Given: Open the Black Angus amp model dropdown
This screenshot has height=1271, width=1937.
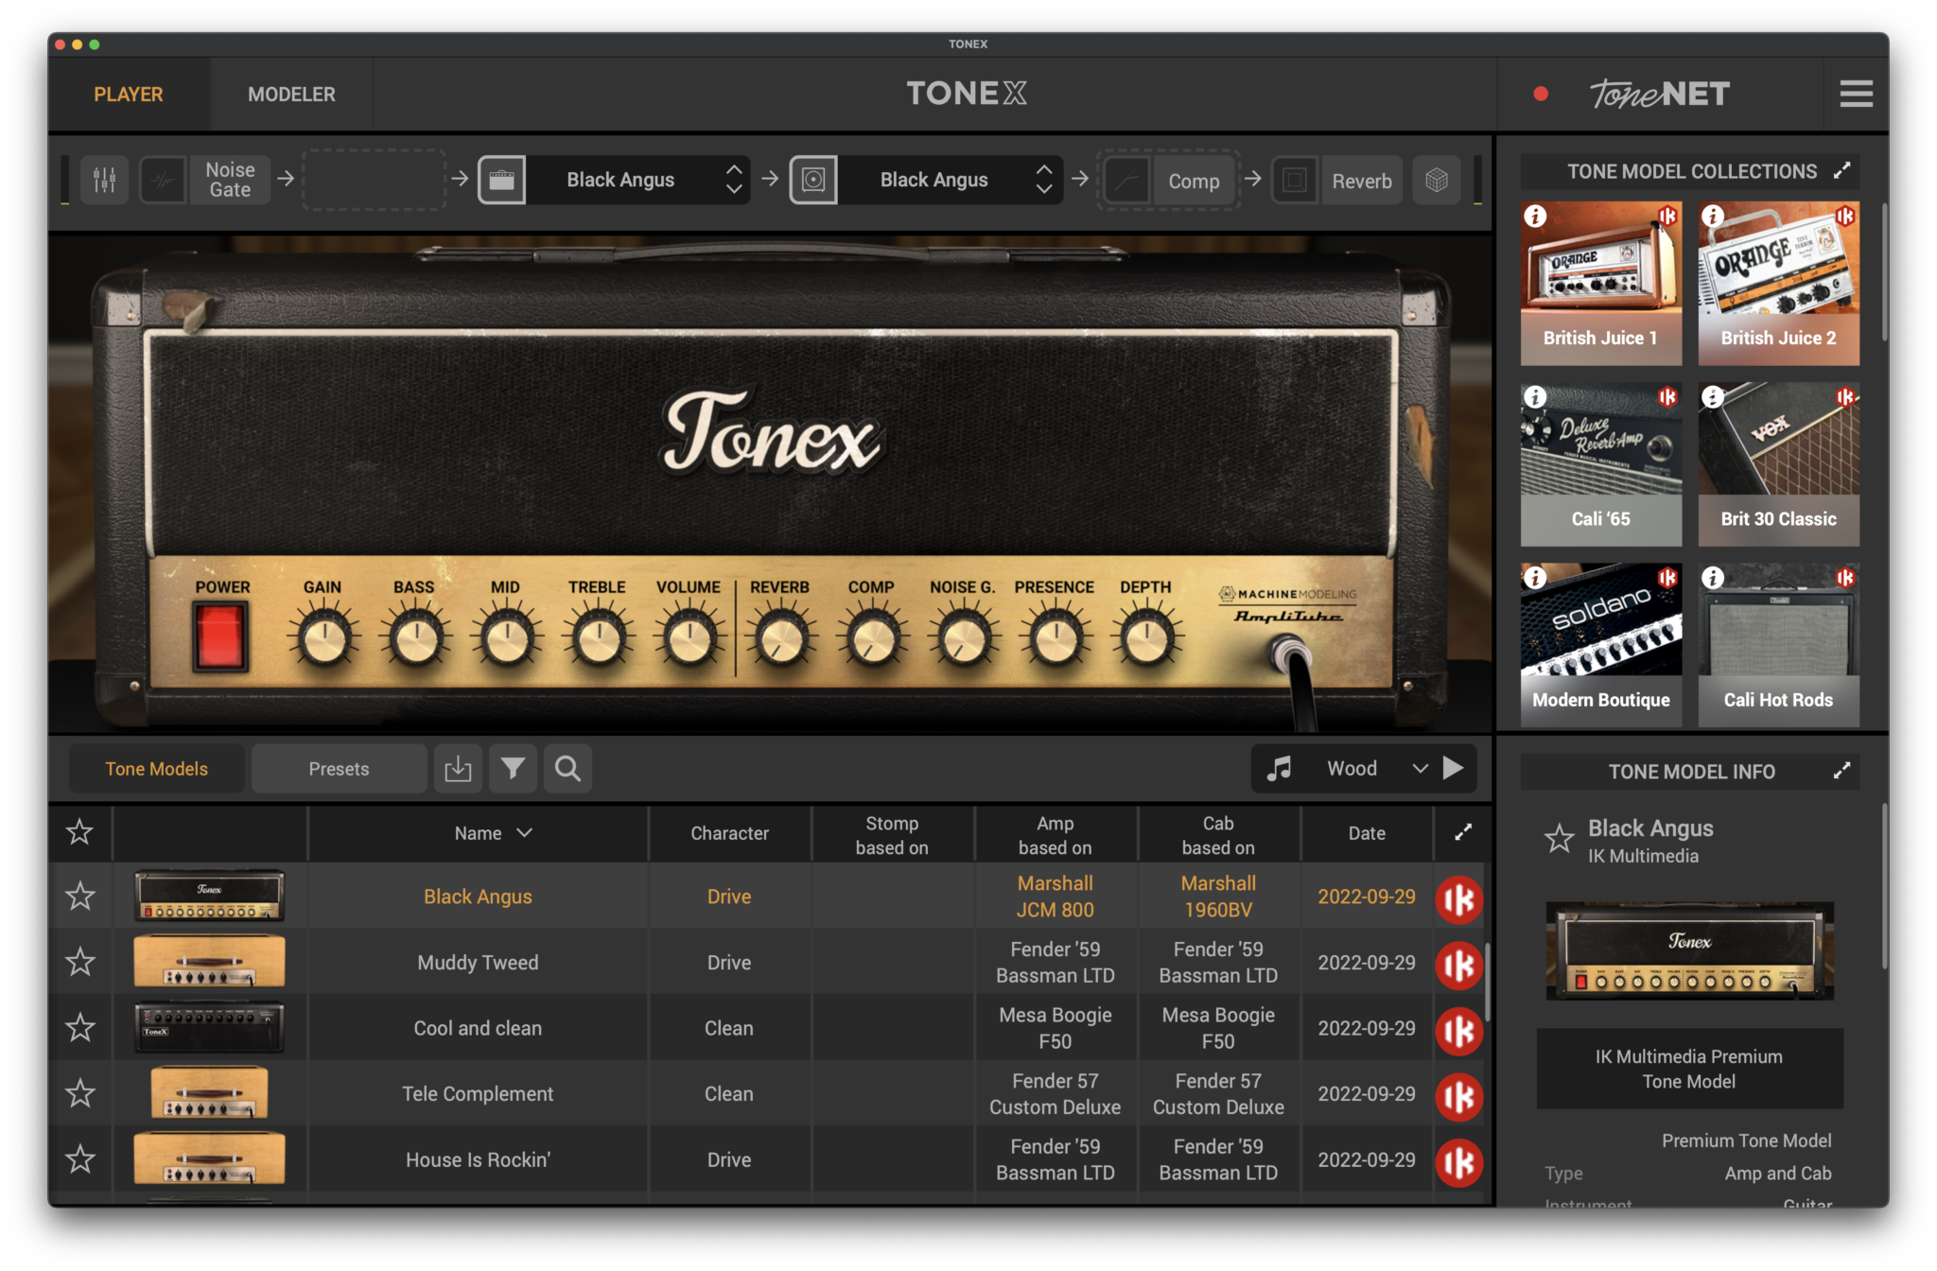Looking at the screenshot, I should (x=736, y=180).
